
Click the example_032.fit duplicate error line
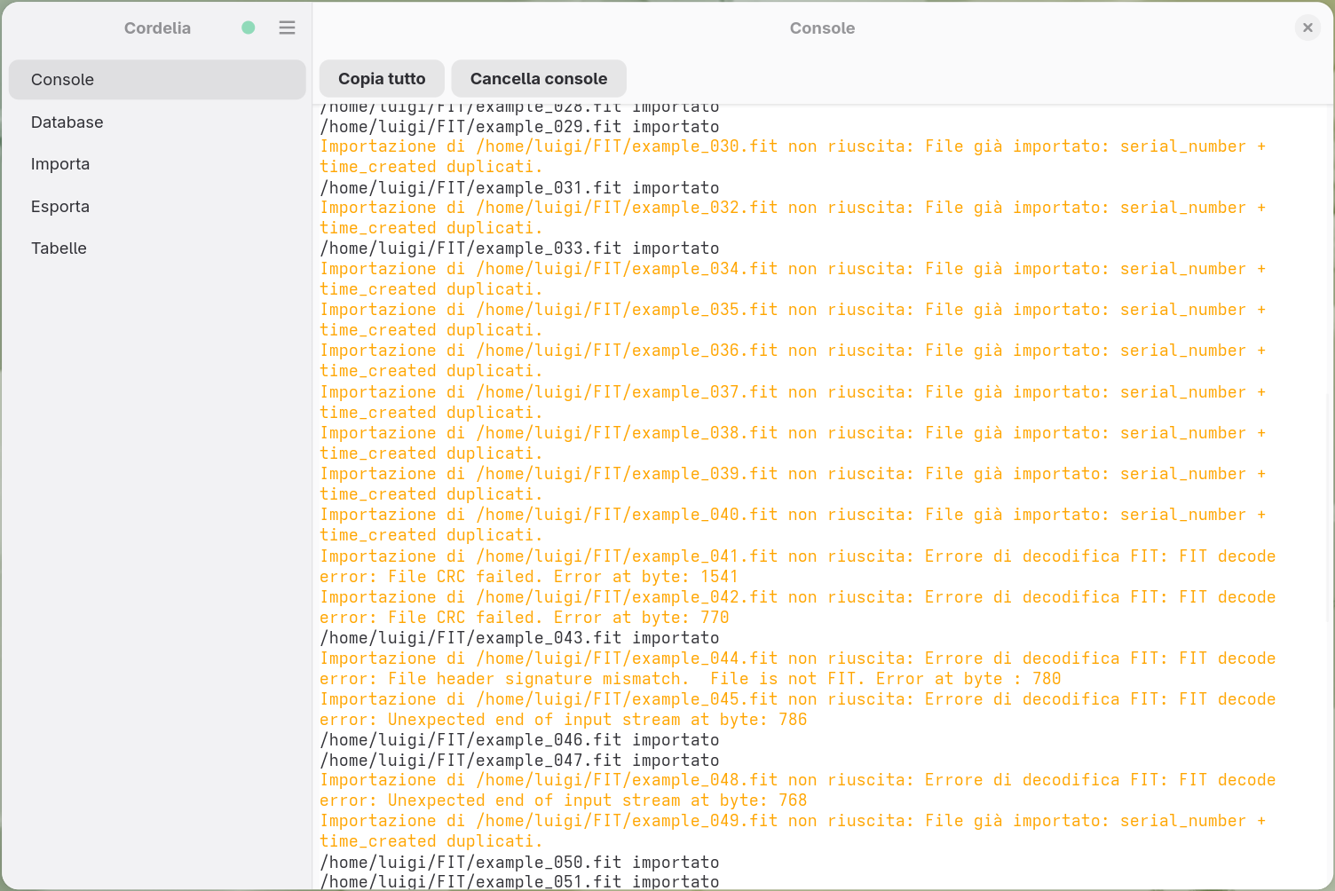(x=794, y=217)
